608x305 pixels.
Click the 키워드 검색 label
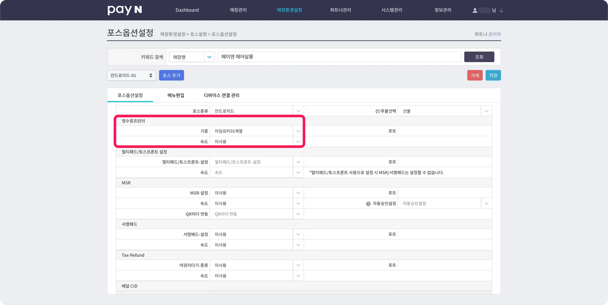pos(152,57)
